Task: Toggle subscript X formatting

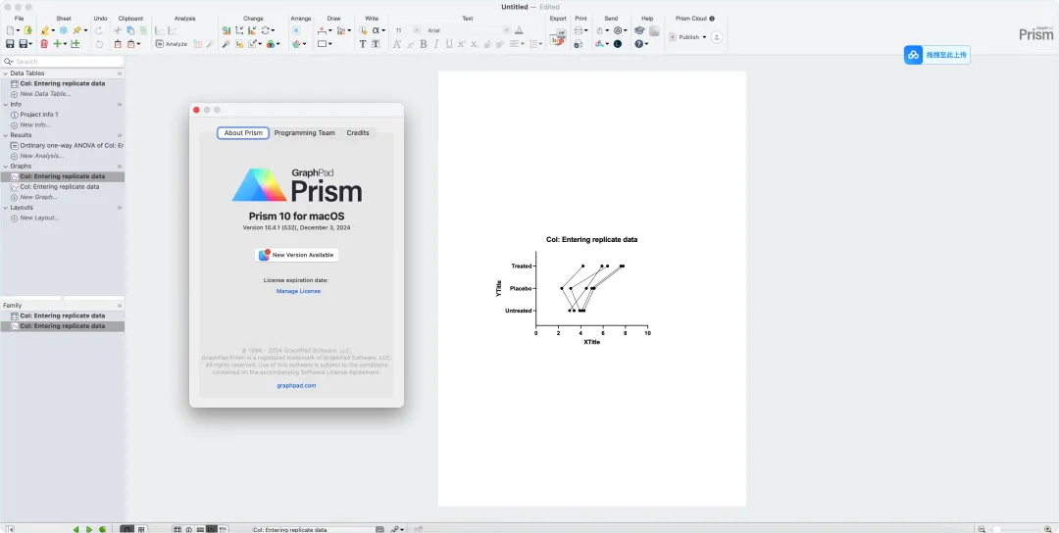Action: pos(475,44)
